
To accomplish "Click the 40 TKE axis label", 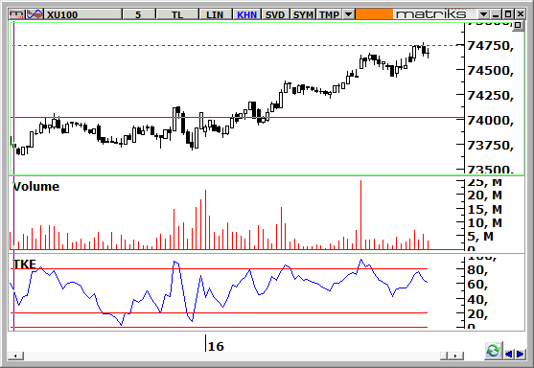I will (477, 300).
